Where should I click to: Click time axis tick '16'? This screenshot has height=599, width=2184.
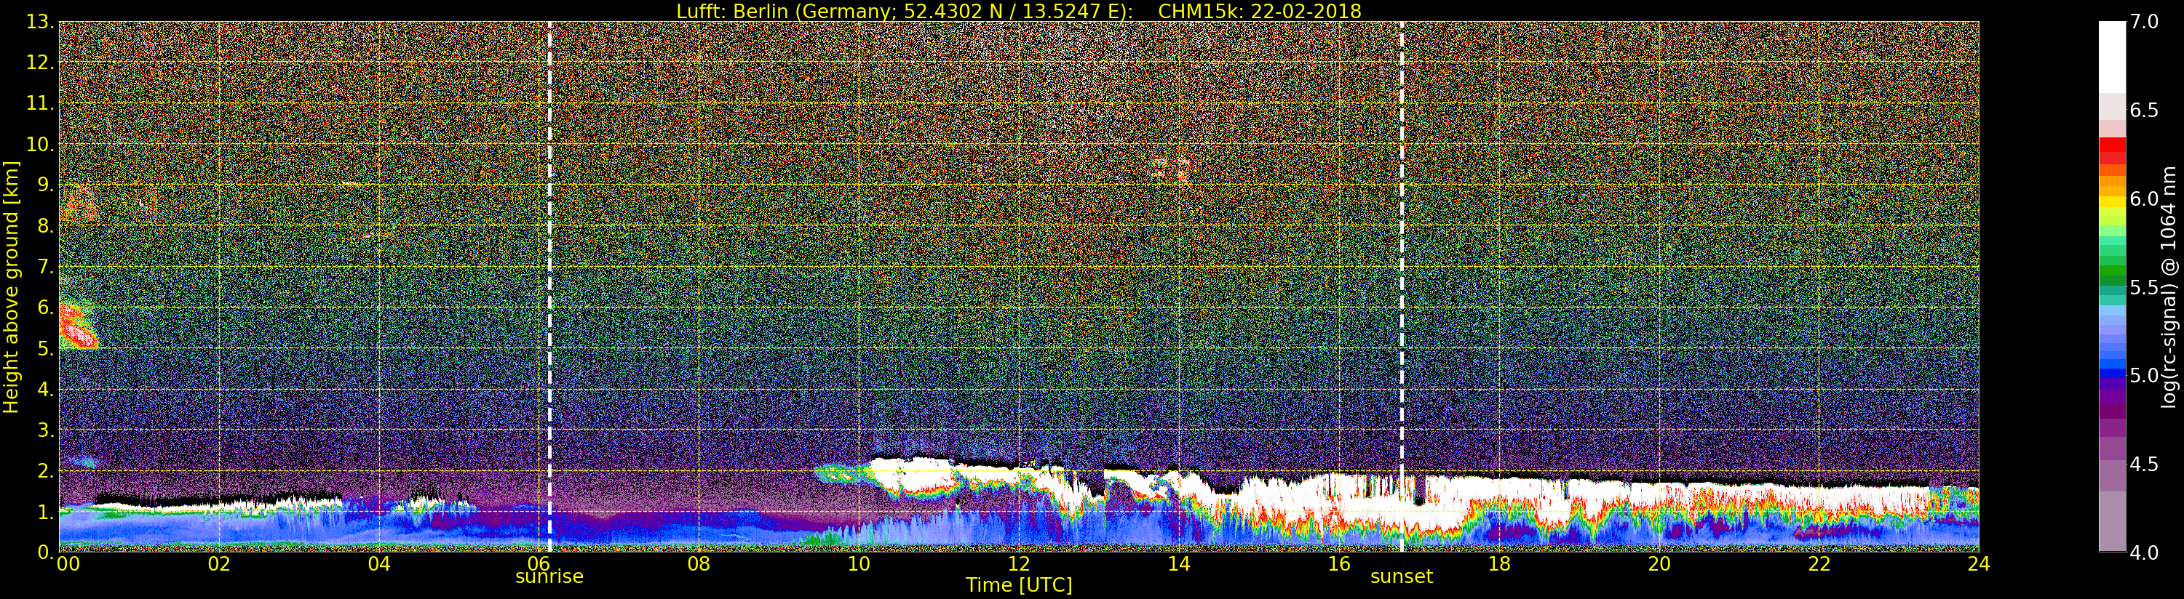tap(1339, 563)
